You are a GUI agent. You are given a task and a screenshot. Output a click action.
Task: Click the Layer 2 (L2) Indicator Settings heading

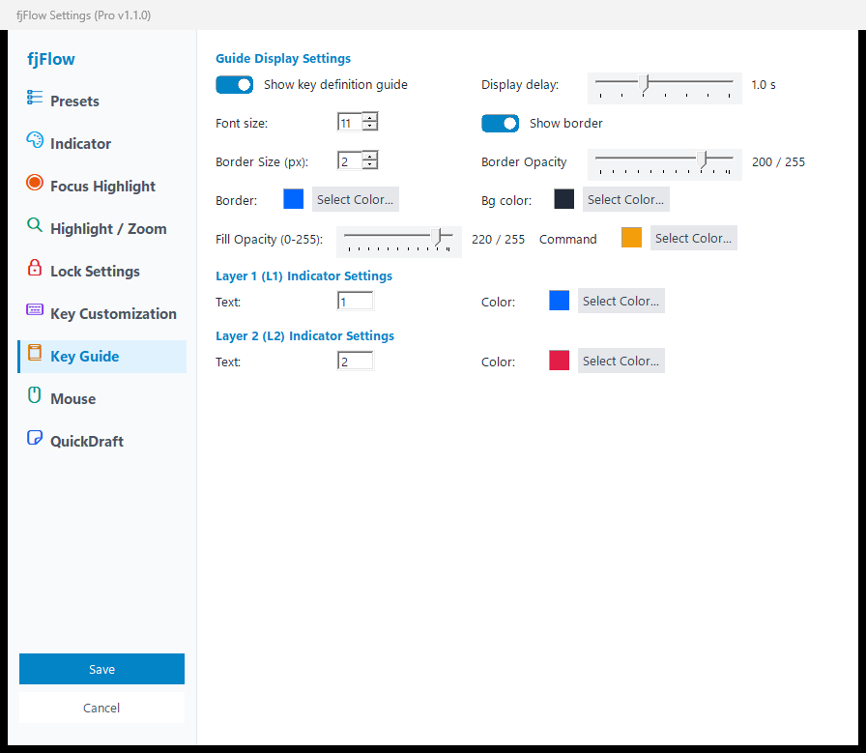(x=304, y=335)
